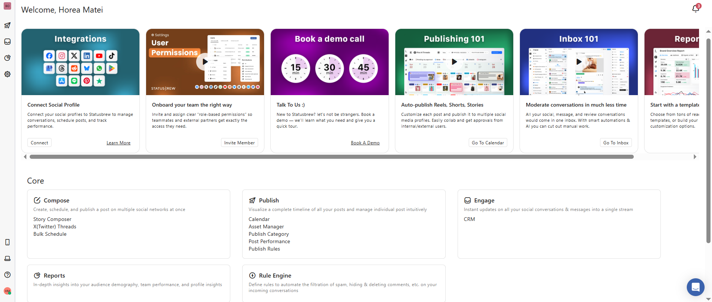Image resolution: width=712 pixels, height=302 pixels.
Task: Open the Engage inbox sidebar icon
Action: (x=7, y=41)
